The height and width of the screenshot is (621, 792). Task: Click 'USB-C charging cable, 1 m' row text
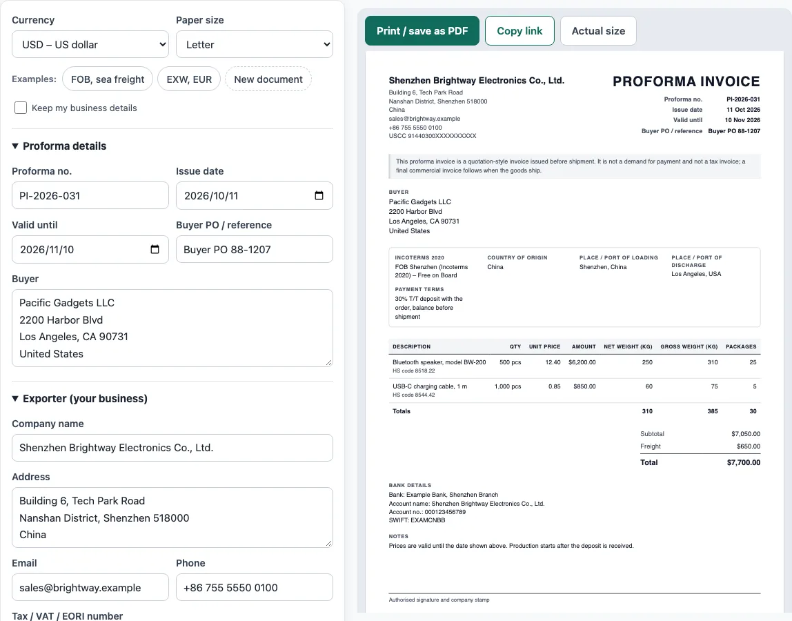pos(430,386)
